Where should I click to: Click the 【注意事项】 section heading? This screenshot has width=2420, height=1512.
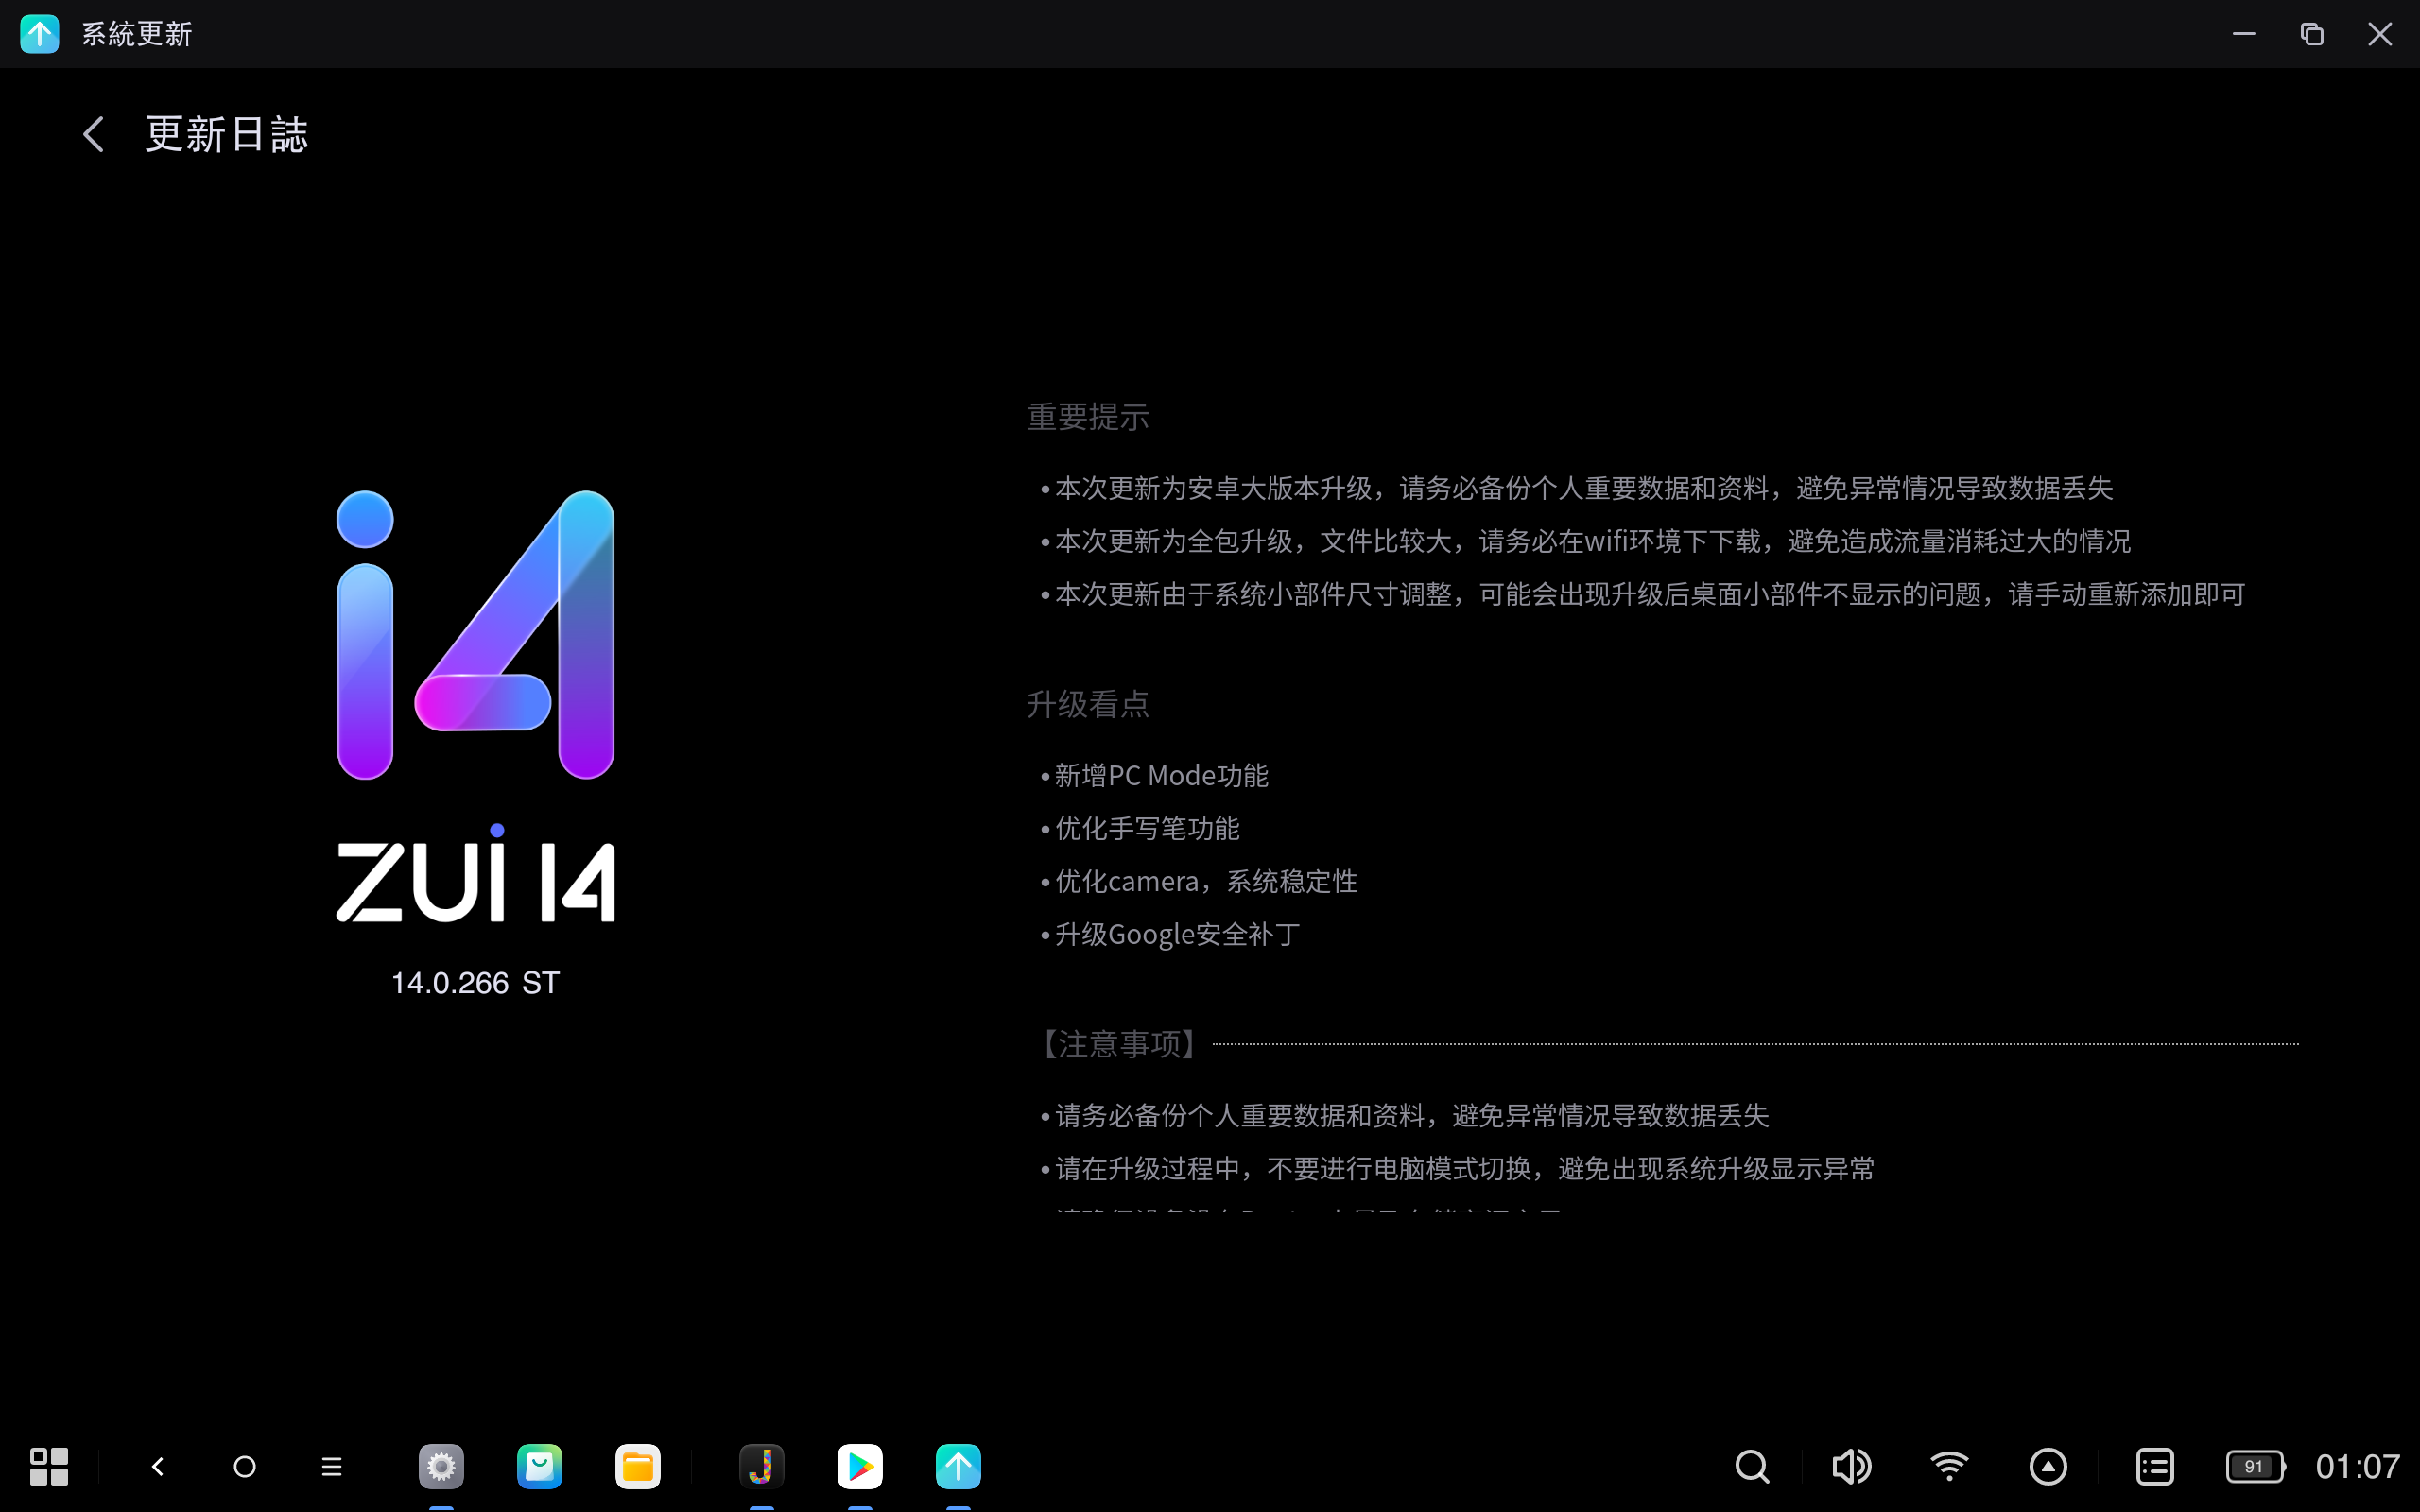click(1118, 1044)
